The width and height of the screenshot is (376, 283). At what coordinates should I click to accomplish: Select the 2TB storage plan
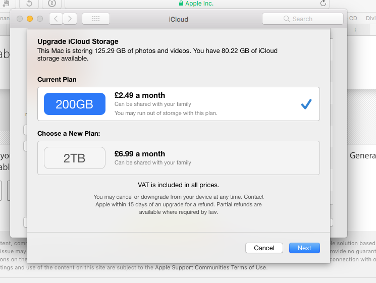tap(178, 158)
